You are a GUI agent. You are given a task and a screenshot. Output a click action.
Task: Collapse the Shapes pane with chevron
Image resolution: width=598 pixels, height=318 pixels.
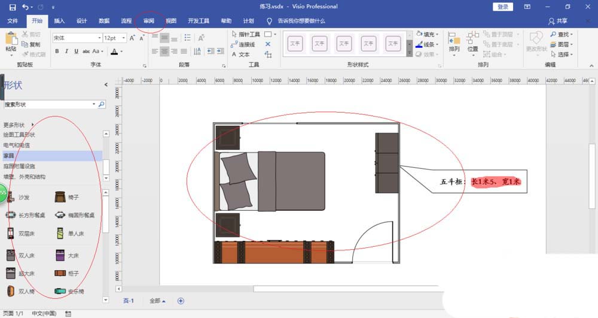click(x=106, y=85)
